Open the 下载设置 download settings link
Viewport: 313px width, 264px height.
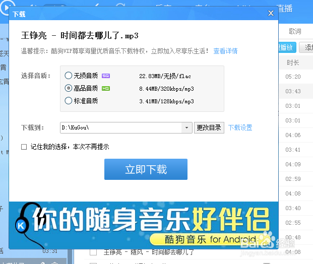(240, 127)
